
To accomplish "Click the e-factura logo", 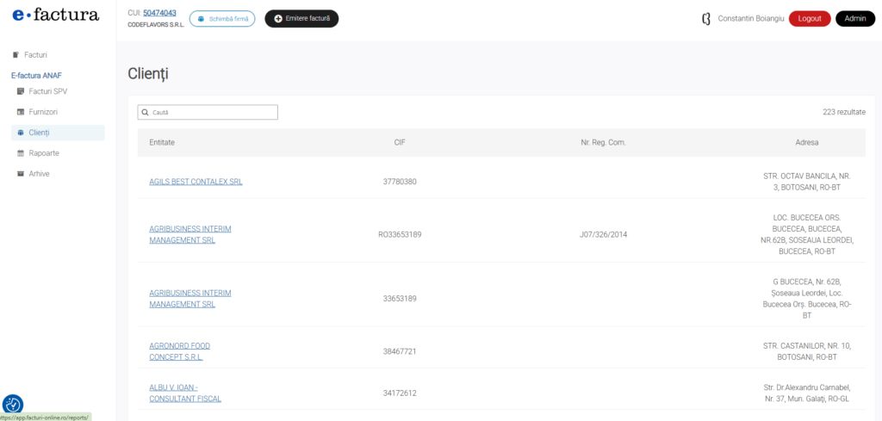I will pos(56,15).
